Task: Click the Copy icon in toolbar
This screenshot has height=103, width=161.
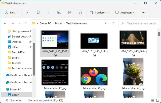Action: coord(38,12)
